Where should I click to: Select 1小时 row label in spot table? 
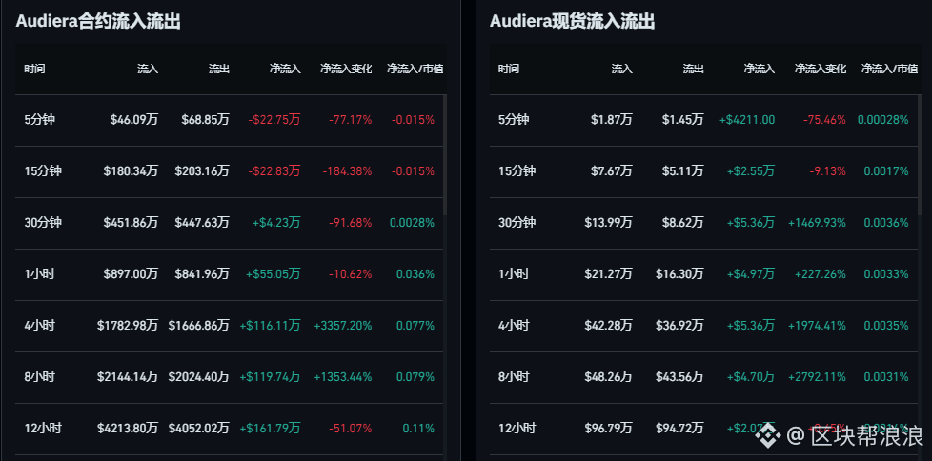click(514, 274)
